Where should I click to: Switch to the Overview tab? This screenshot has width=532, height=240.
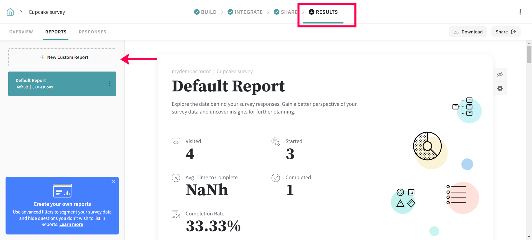(x=21, y=32)
